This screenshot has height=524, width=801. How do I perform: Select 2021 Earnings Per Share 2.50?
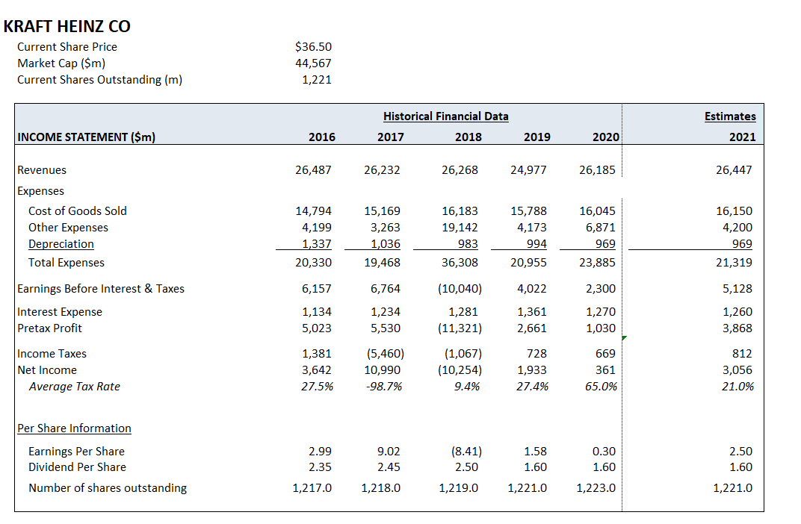coord(740,452)
